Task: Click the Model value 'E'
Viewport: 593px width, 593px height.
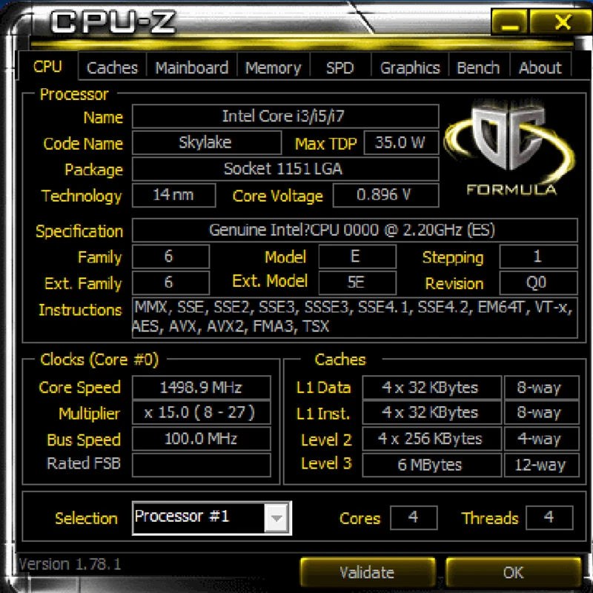Action: click(357, 256)
